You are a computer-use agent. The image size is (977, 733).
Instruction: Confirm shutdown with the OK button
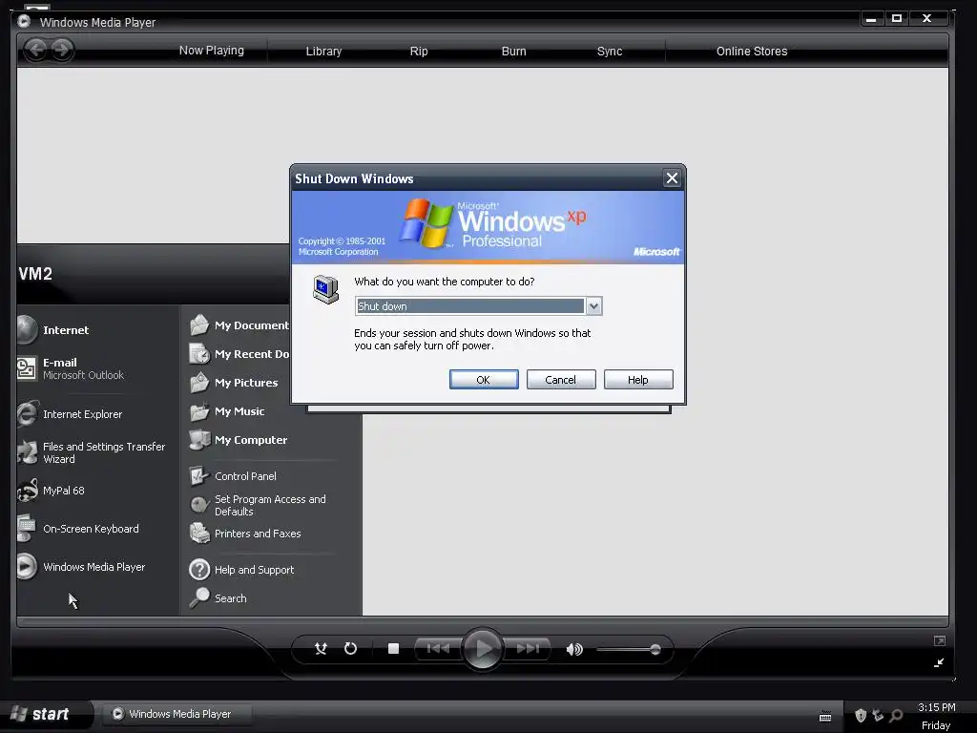click(484, 380)
